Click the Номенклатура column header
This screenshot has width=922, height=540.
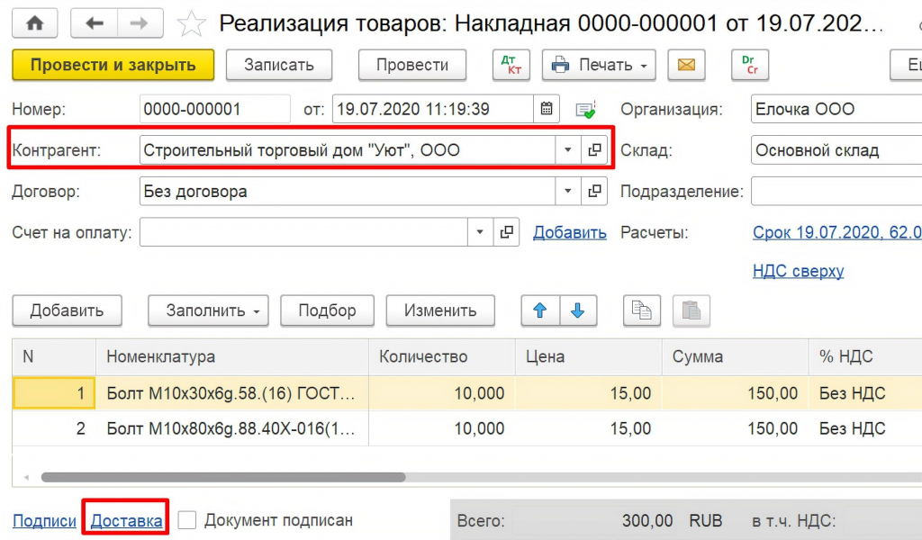click(232, 356)
